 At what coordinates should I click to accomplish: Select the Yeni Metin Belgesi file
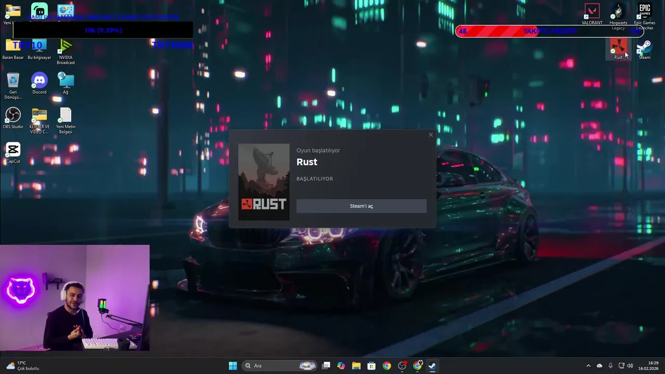(x=66, y=121)
